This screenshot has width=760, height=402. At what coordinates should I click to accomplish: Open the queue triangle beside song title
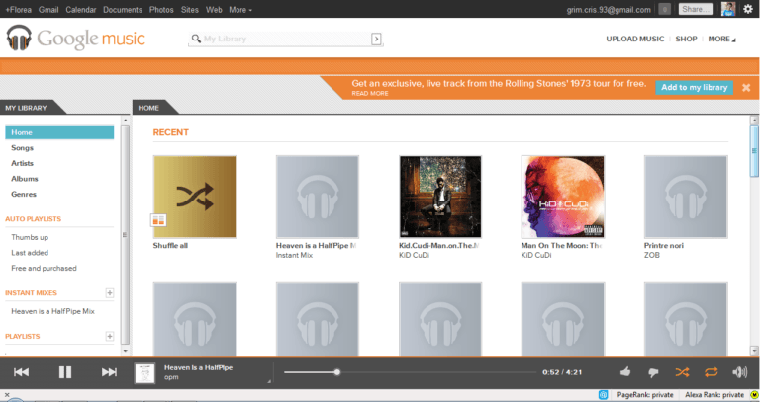coord(269,381)
